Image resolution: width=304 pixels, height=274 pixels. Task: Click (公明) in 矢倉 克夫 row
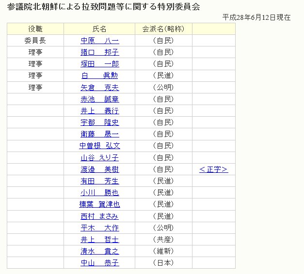pos(163,87)
